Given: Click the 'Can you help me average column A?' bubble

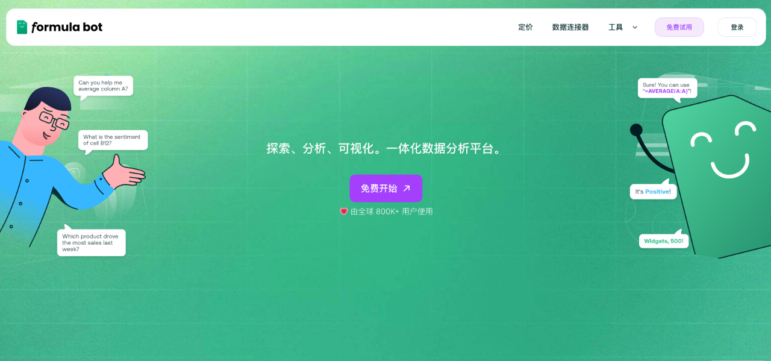Looking at the screenshot, I should click(102, 86).
